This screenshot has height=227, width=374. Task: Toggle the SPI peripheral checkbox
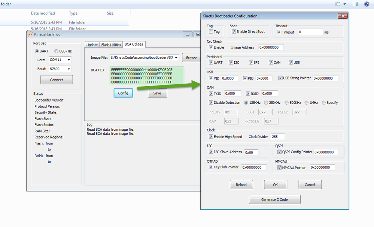pyautogui.click(x=251, y=62)
